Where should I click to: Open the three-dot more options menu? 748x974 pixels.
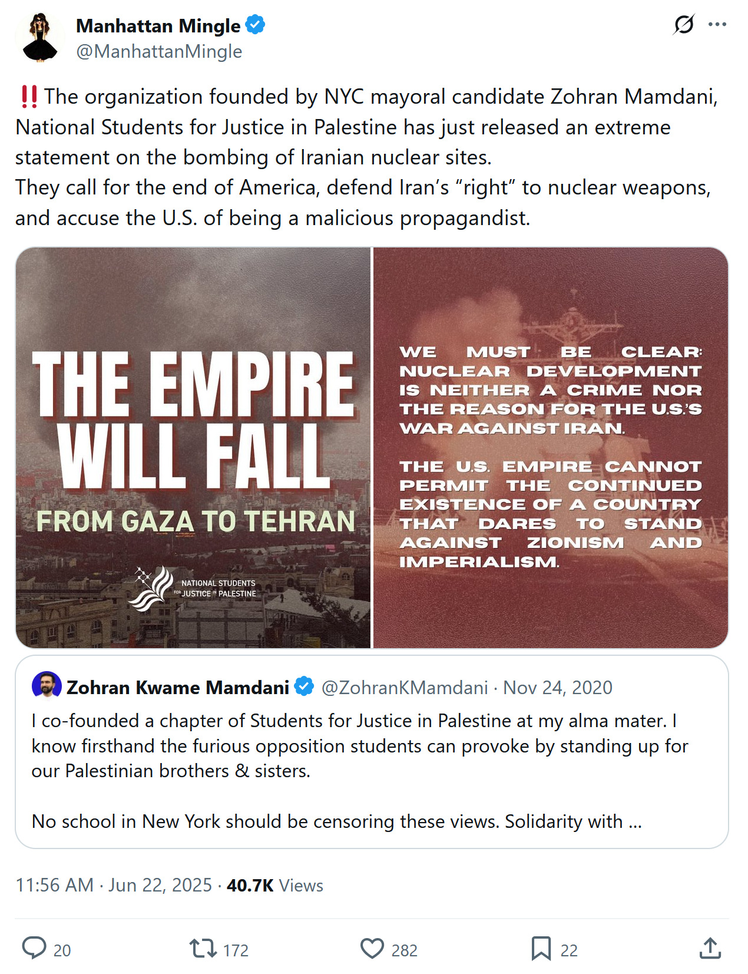pos(717,25)
